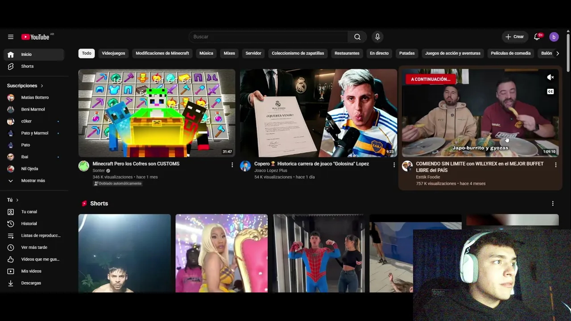571x321 pixels.
Task: Select the Películas de comedia chip
Action: point(511,53)
